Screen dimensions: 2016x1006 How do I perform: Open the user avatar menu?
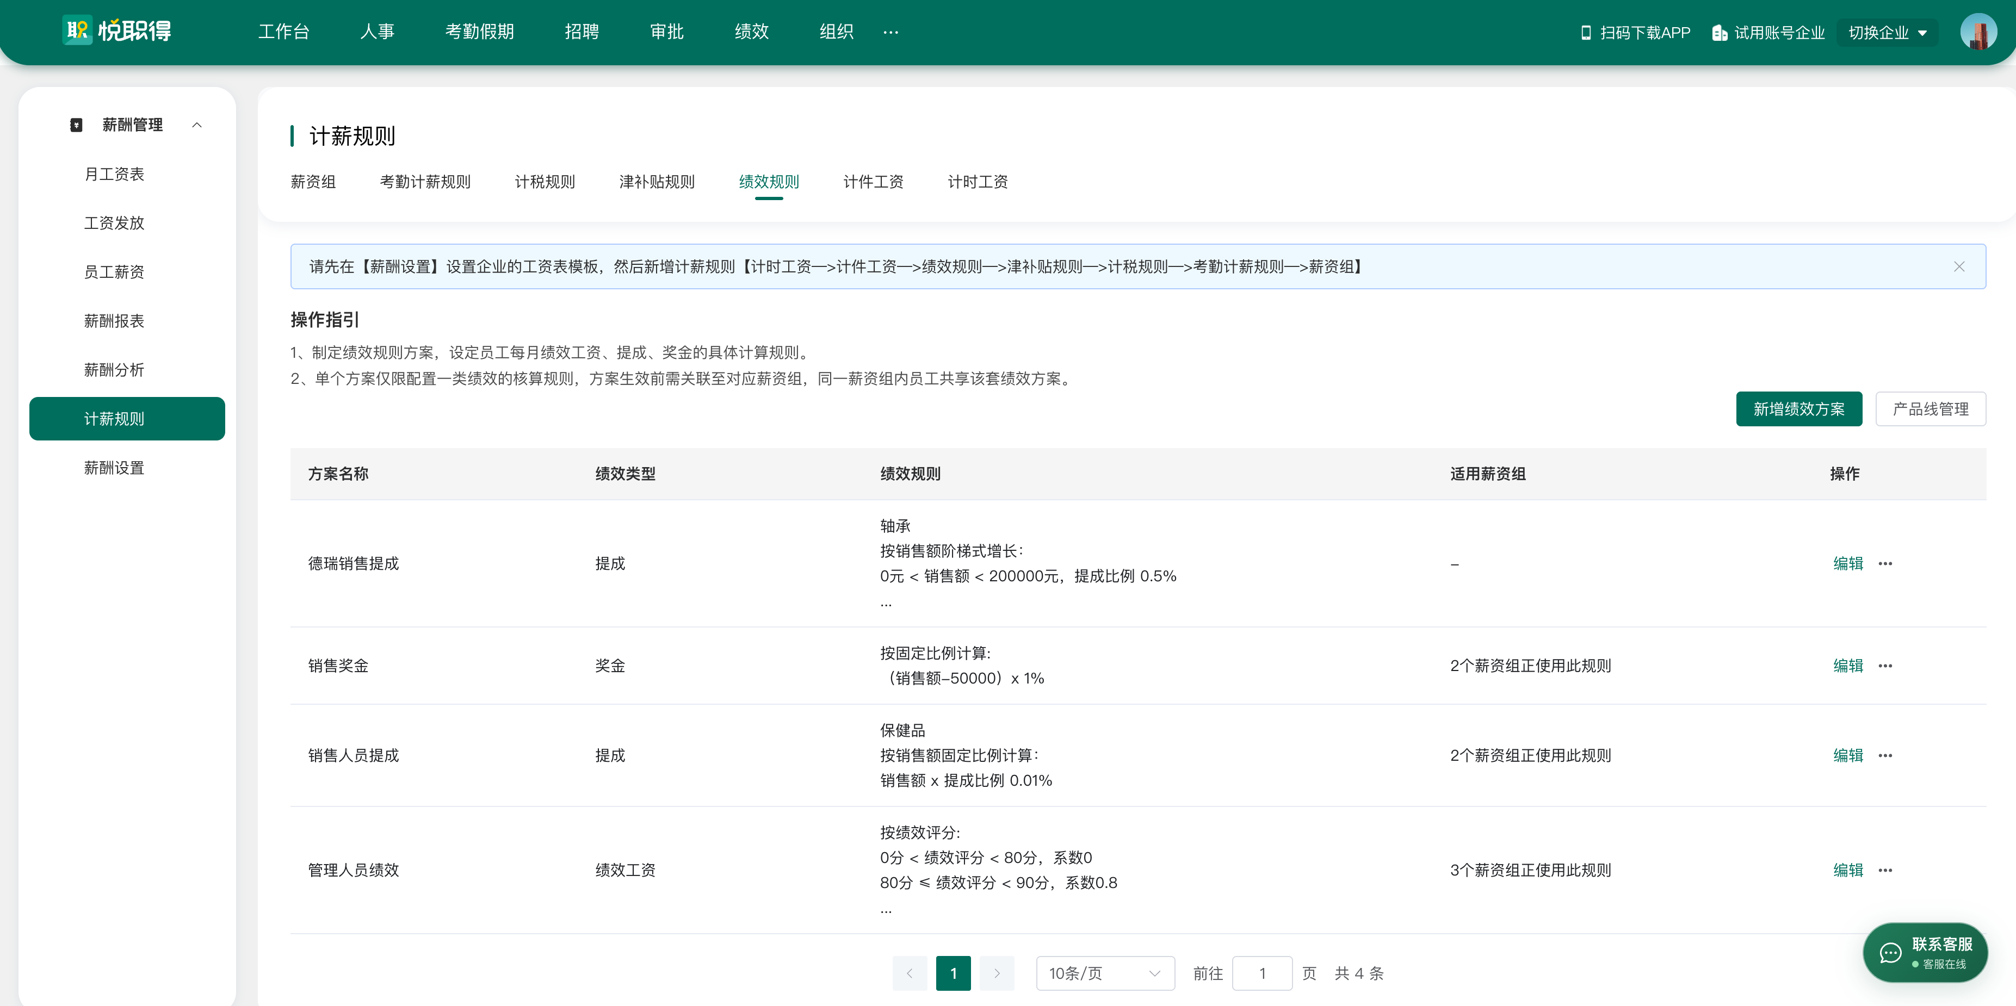click(1978, 32)
